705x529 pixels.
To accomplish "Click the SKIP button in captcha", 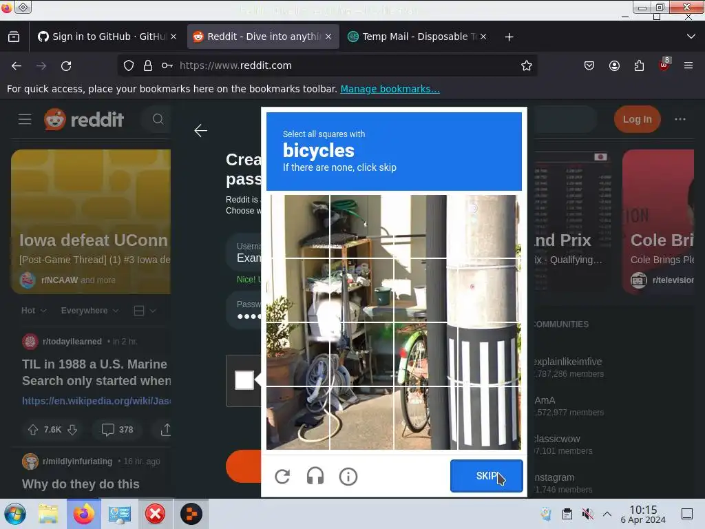I will [x=487, y=476].
